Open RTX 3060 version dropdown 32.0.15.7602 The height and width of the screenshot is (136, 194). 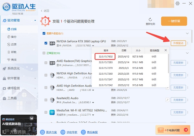pyautogui.click(x=93, y=46)
